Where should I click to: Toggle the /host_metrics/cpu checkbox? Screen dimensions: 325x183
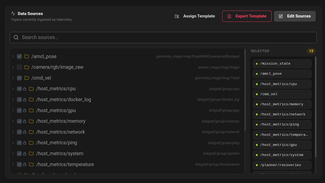click(x=19, y=89)
